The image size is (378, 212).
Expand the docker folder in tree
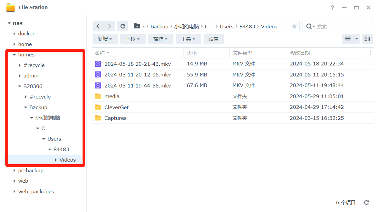coord(14,34)
